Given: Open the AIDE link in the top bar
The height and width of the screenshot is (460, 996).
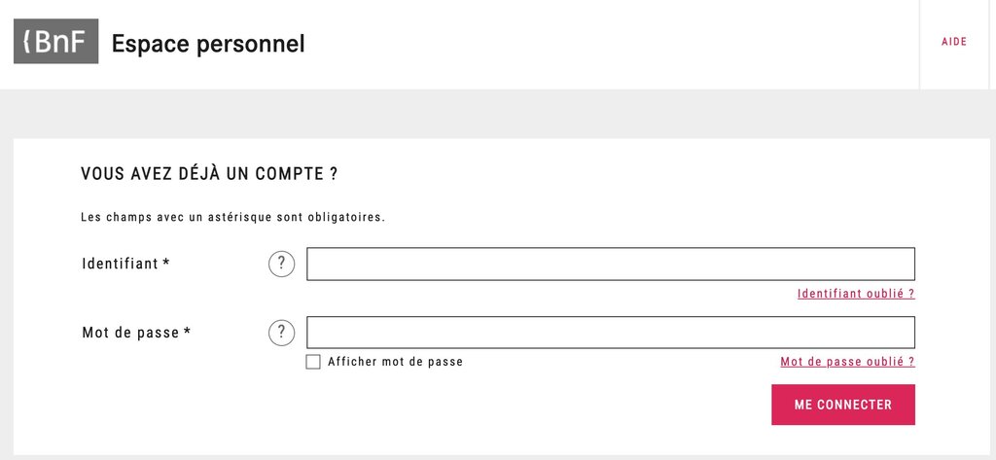Looking at the screenshot, I should click(954, 42).
